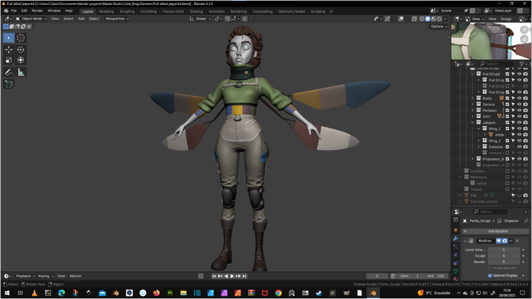Open the RetopoFlow dropdown menu
The image size is (532, 299).
[117, 19]
